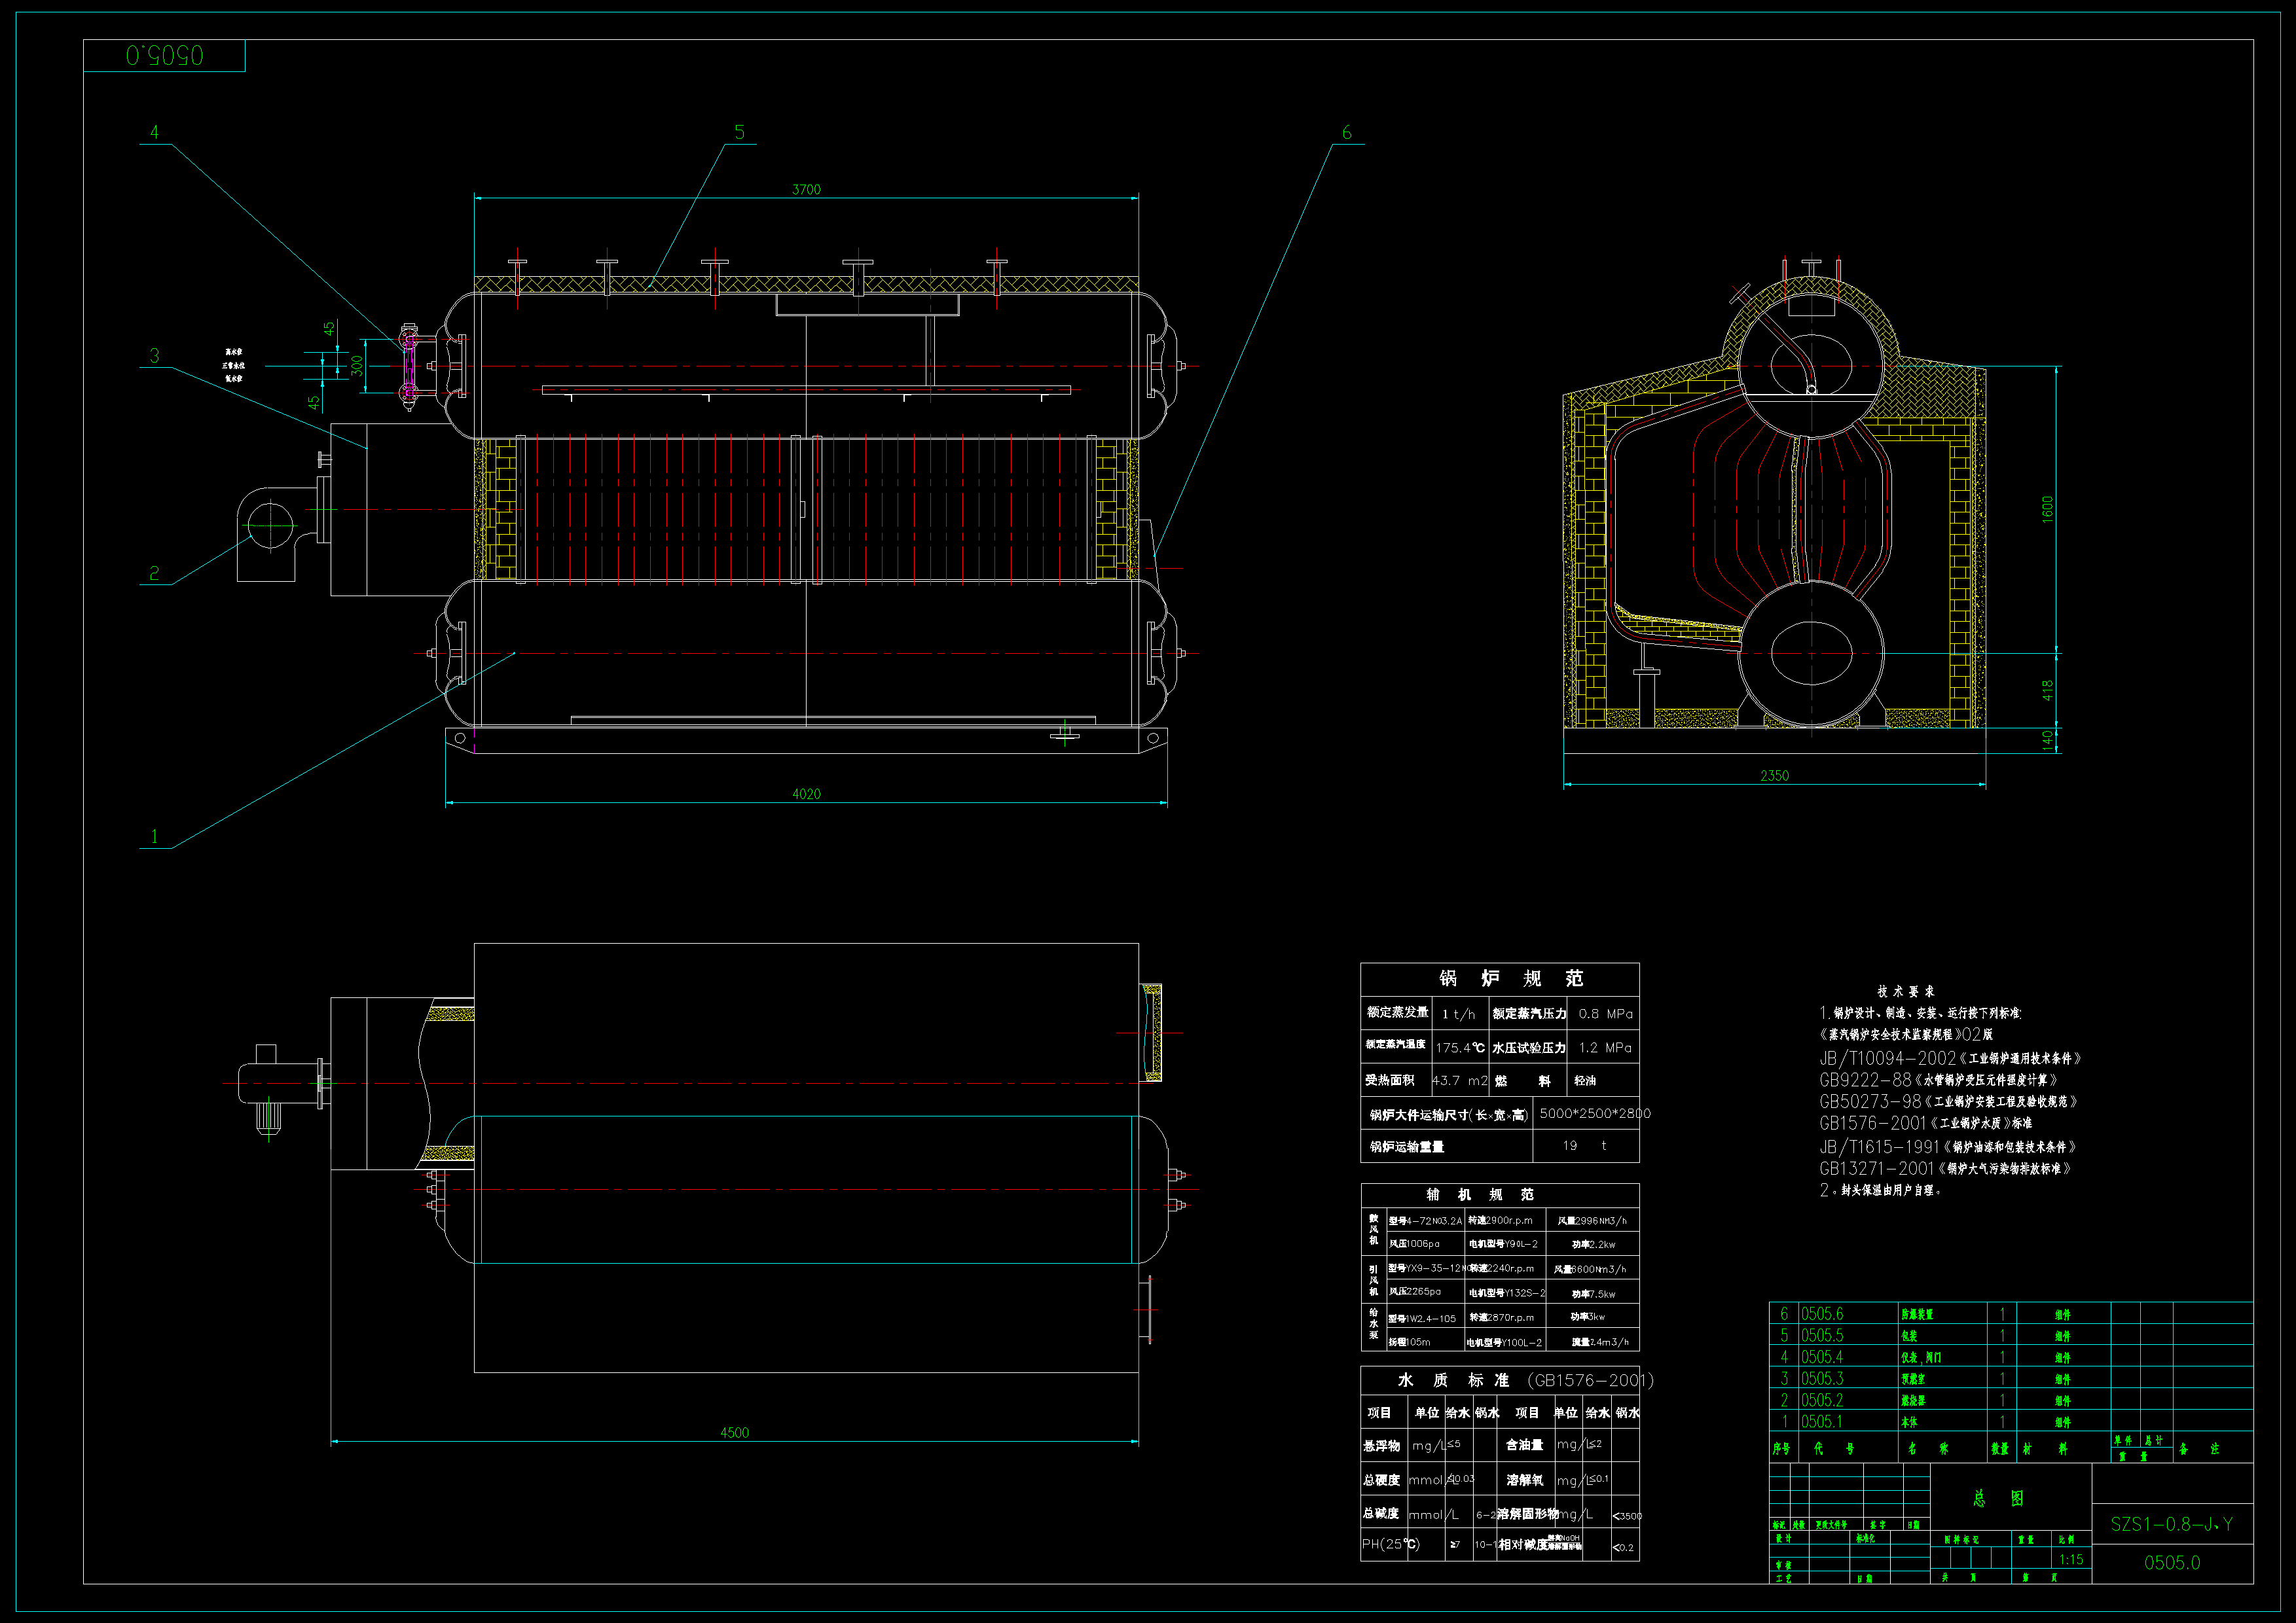Select the GB13271-2001 standard line
The height and width of the screenshot is (1623, 2296).
point(1946,1168)
